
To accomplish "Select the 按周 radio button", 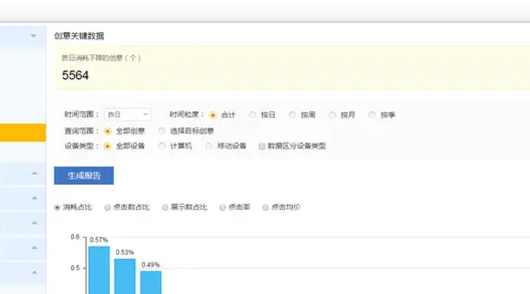I will 293,115.
